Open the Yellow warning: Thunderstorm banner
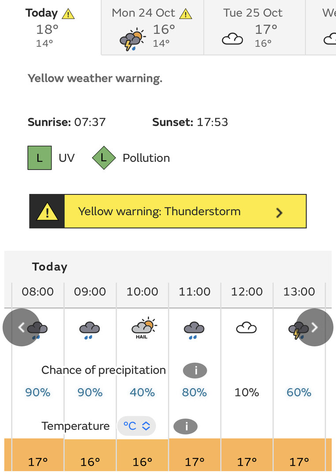This screenshot has height=476, width=336. coord(168,211)
